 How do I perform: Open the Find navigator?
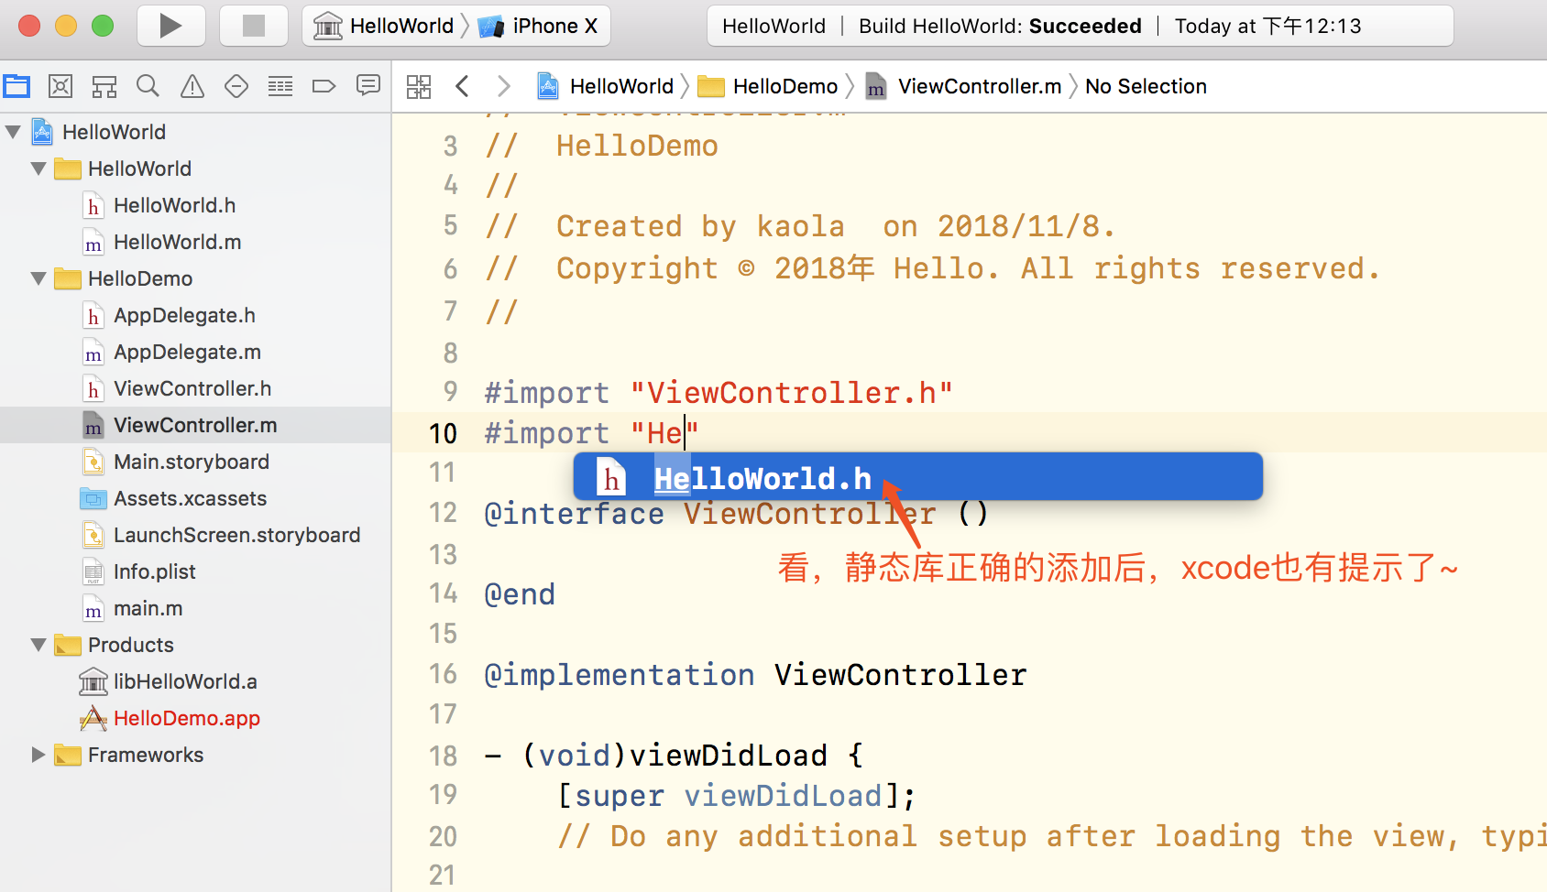[148, 87]
